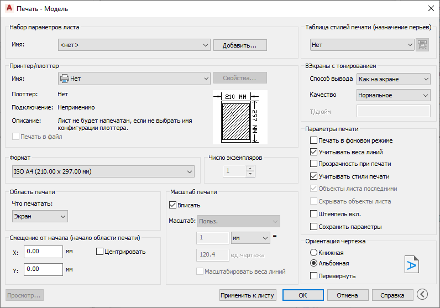The height and width of the screenshot is (308, 440).
Task: Click the Число экземпляров value field
Action: click(234, 171)
